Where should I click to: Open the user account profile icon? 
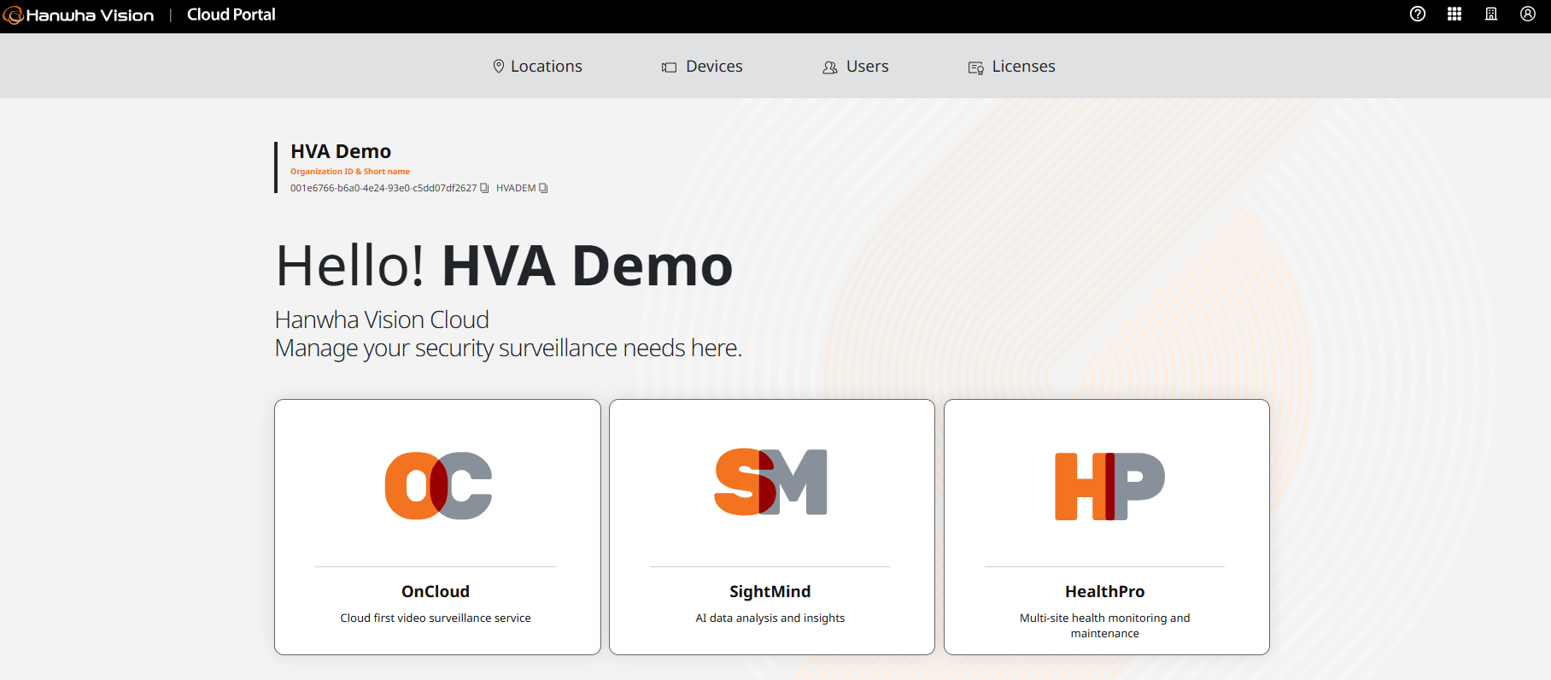[1528, 14]
